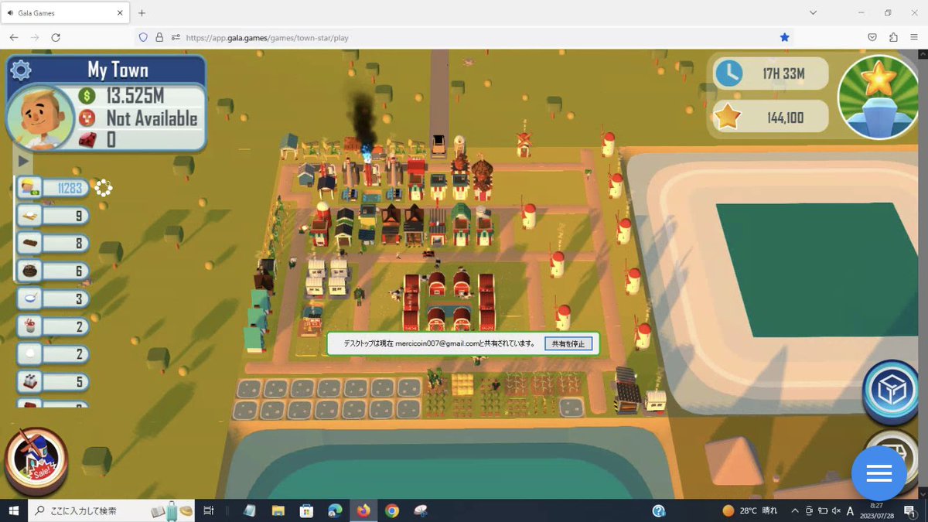Screen dimensions: 928x522
Task: Click the URL address bar
Action: 464,37
